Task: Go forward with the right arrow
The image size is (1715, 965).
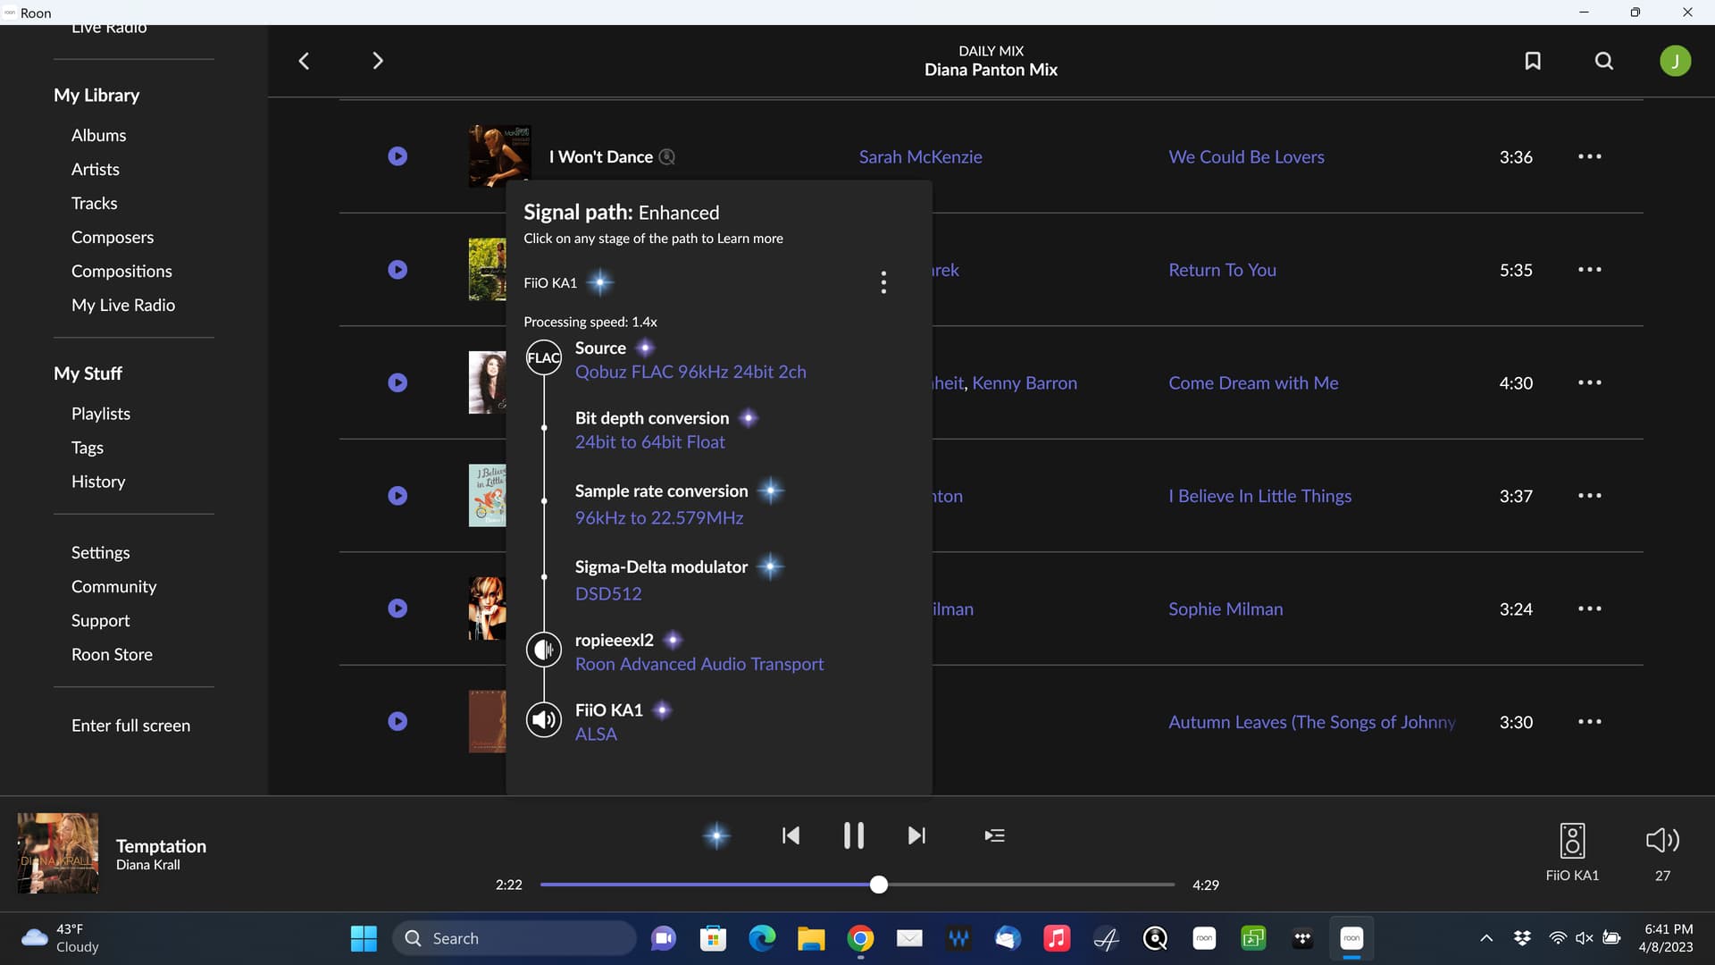Action: pos(377,61)
